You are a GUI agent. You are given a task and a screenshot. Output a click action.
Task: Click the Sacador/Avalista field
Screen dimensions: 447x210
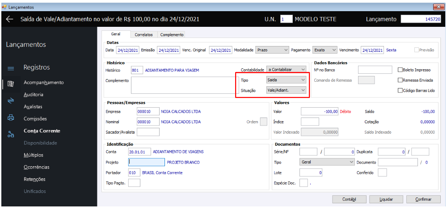click(x=148, y=132)
